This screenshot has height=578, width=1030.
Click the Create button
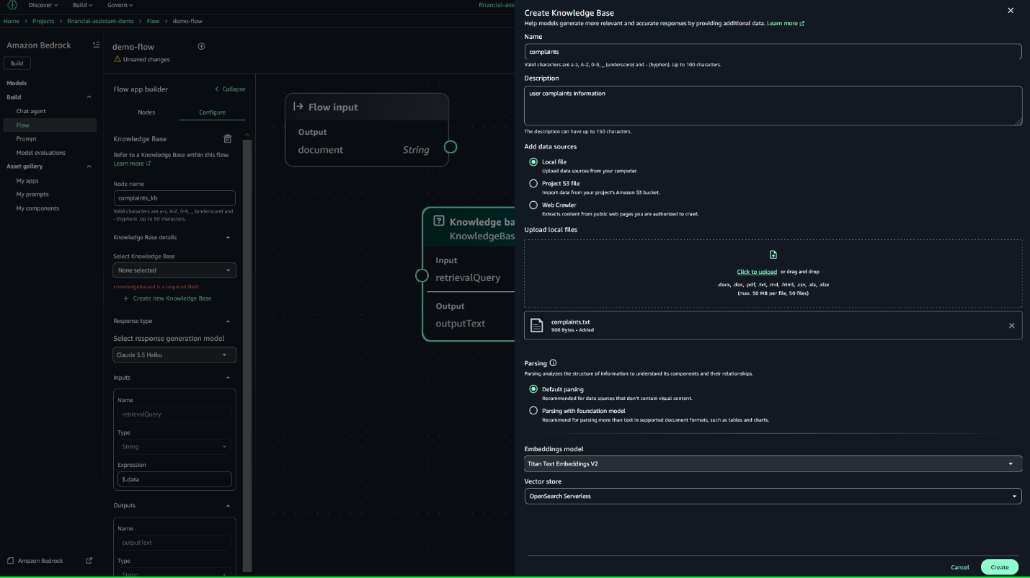pos(999,567)
